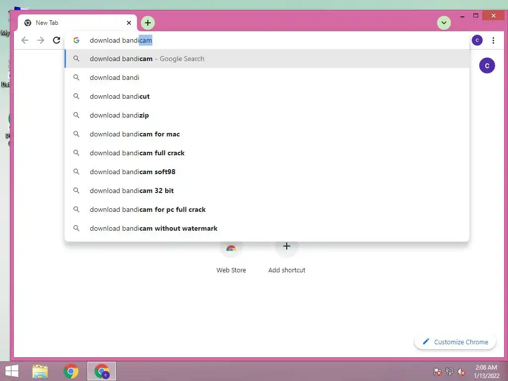Click search icon beside 'download bandicam 32 bit'
Image resolution: width=508 pixels, height=381 pixels.
point(76,190)
